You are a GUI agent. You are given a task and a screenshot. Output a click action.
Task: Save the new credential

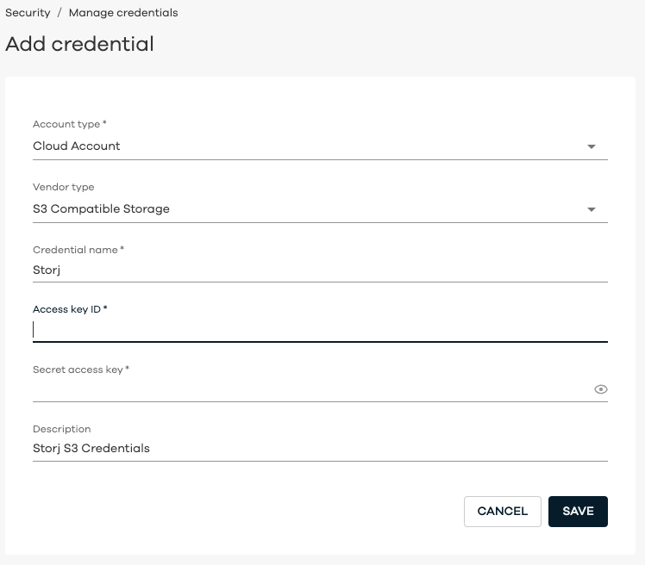[578, 512]
